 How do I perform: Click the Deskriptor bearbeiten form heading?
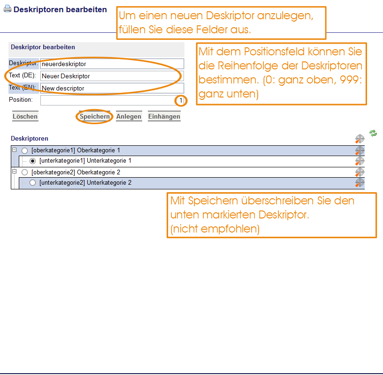(x=43, y=47)
